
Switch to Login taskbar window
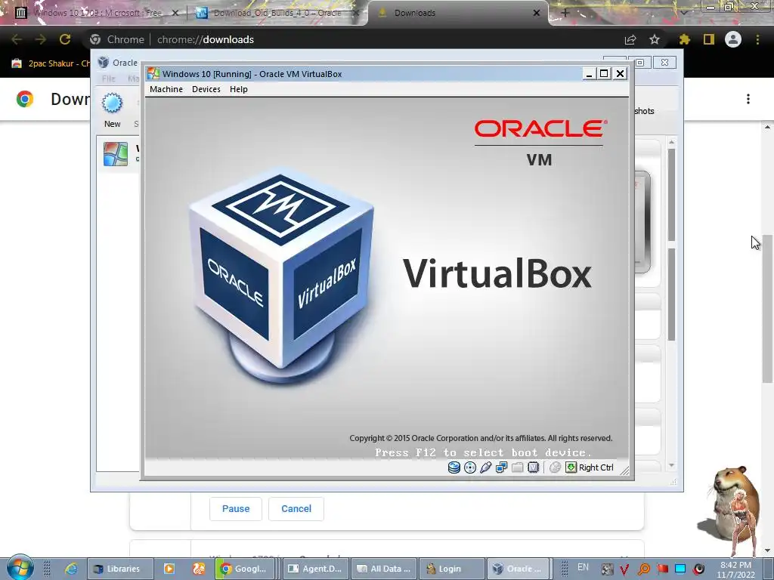coord(451,569)
